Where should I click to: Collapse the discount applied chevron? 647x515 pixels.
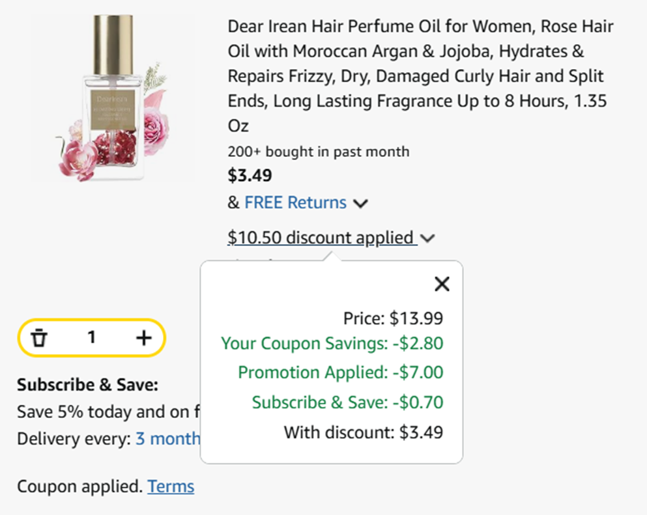(427, 238)
